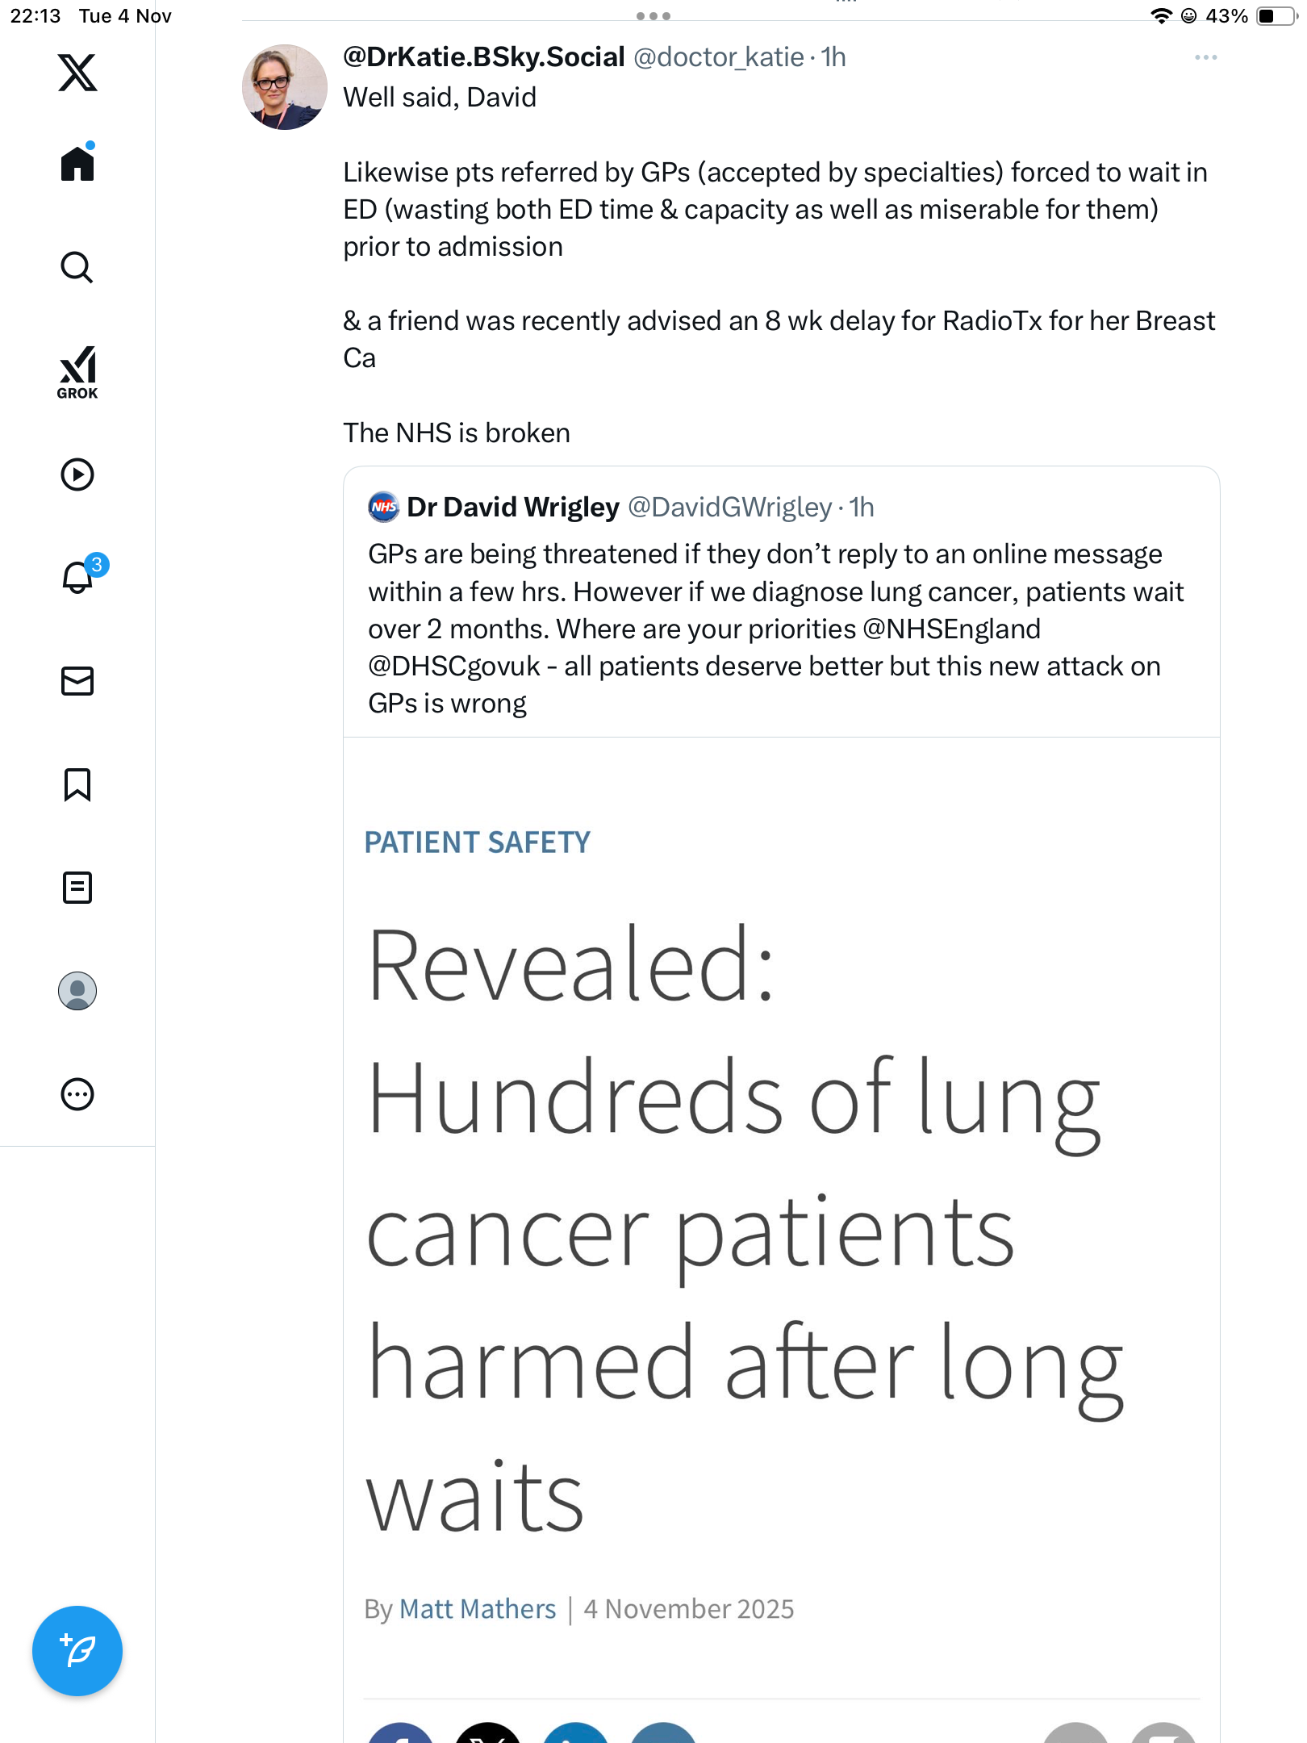Screen dimensions: 1307x1743
Task: Open the author link Matt Mathers
Action: (478, 1609)
